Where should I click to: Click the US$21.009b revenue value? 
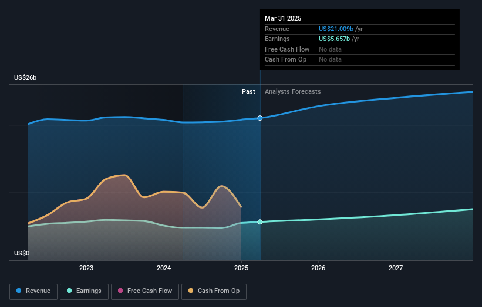pyautogui.click(x=336, y=29)
